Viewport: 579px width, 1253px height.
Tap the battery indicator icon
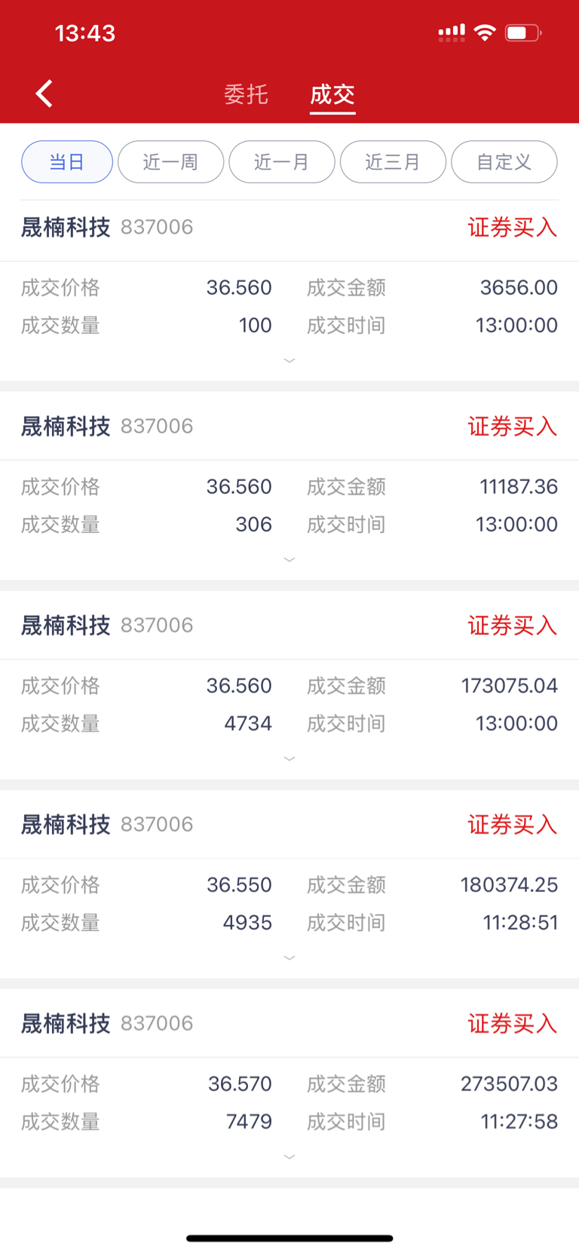click(522, 32)
